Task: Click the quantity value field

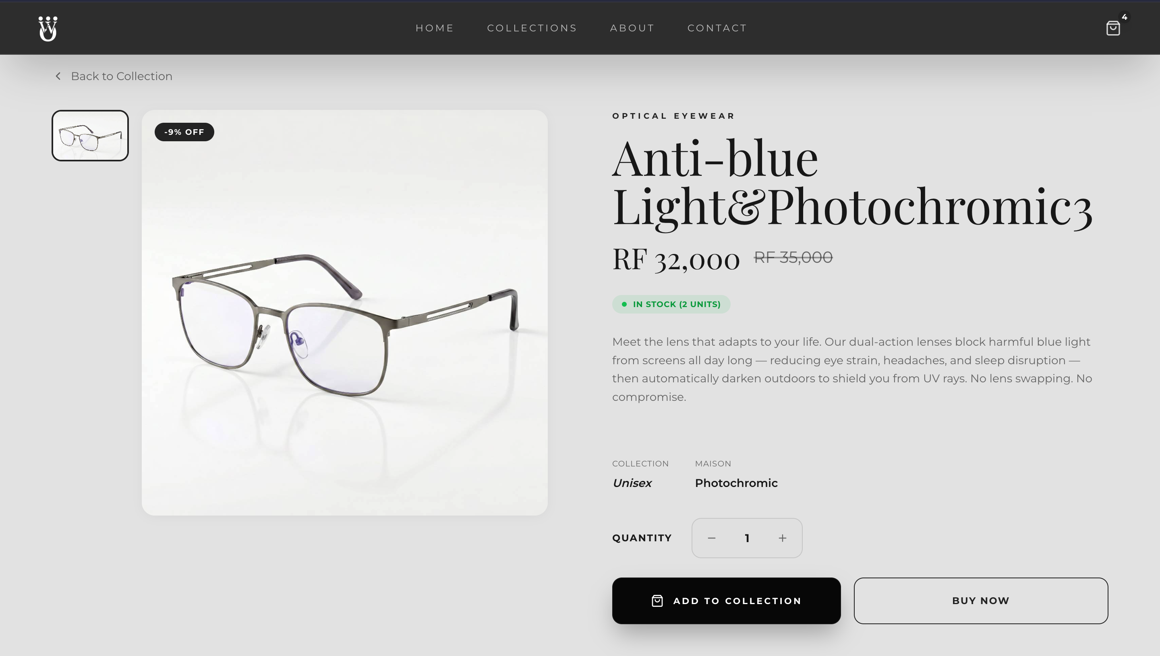Action: pyautogui.click(x=747, y=538)
